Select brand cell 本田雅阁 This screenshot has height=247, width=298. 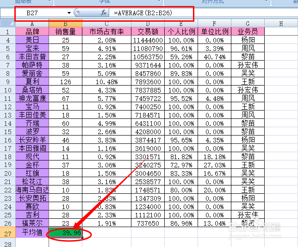(32, 148)
